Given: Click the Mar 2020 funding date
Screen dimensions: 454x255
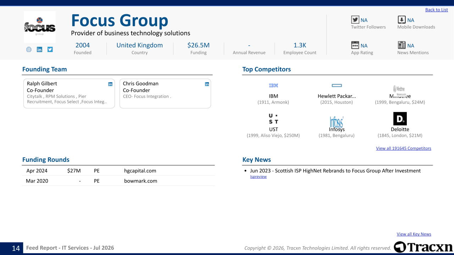Looking at the screenshot, I should coord(37,181).
